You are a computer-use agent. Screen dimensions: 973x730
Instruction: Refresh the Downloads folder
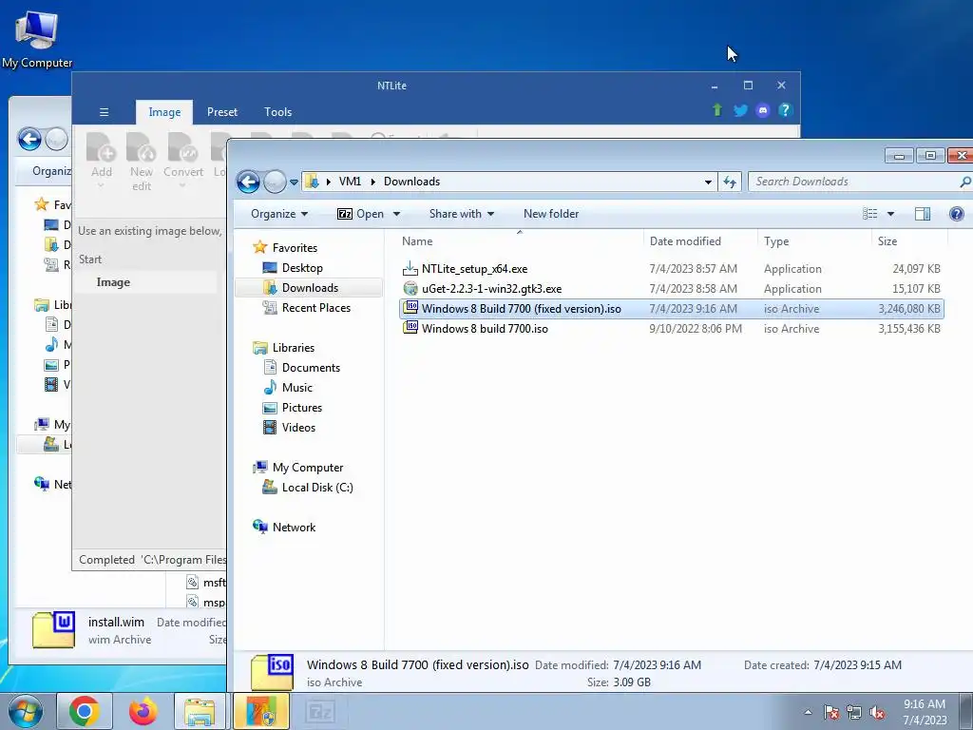730,182
